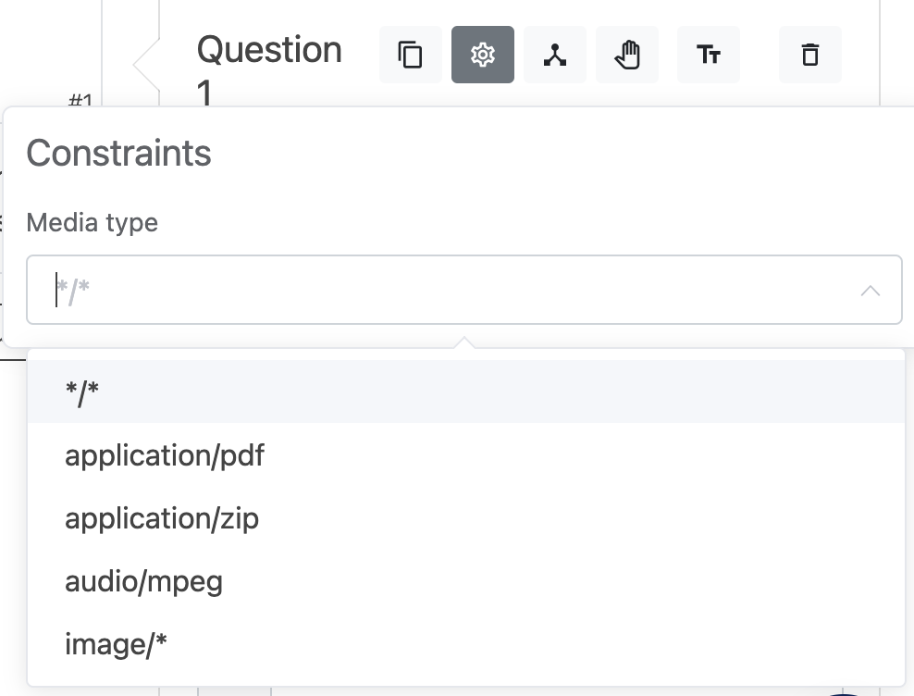Click the popover pointer below Media type box
Image resolution: width=914 pixels, height=696 pixels.
(x=466, y=342)
